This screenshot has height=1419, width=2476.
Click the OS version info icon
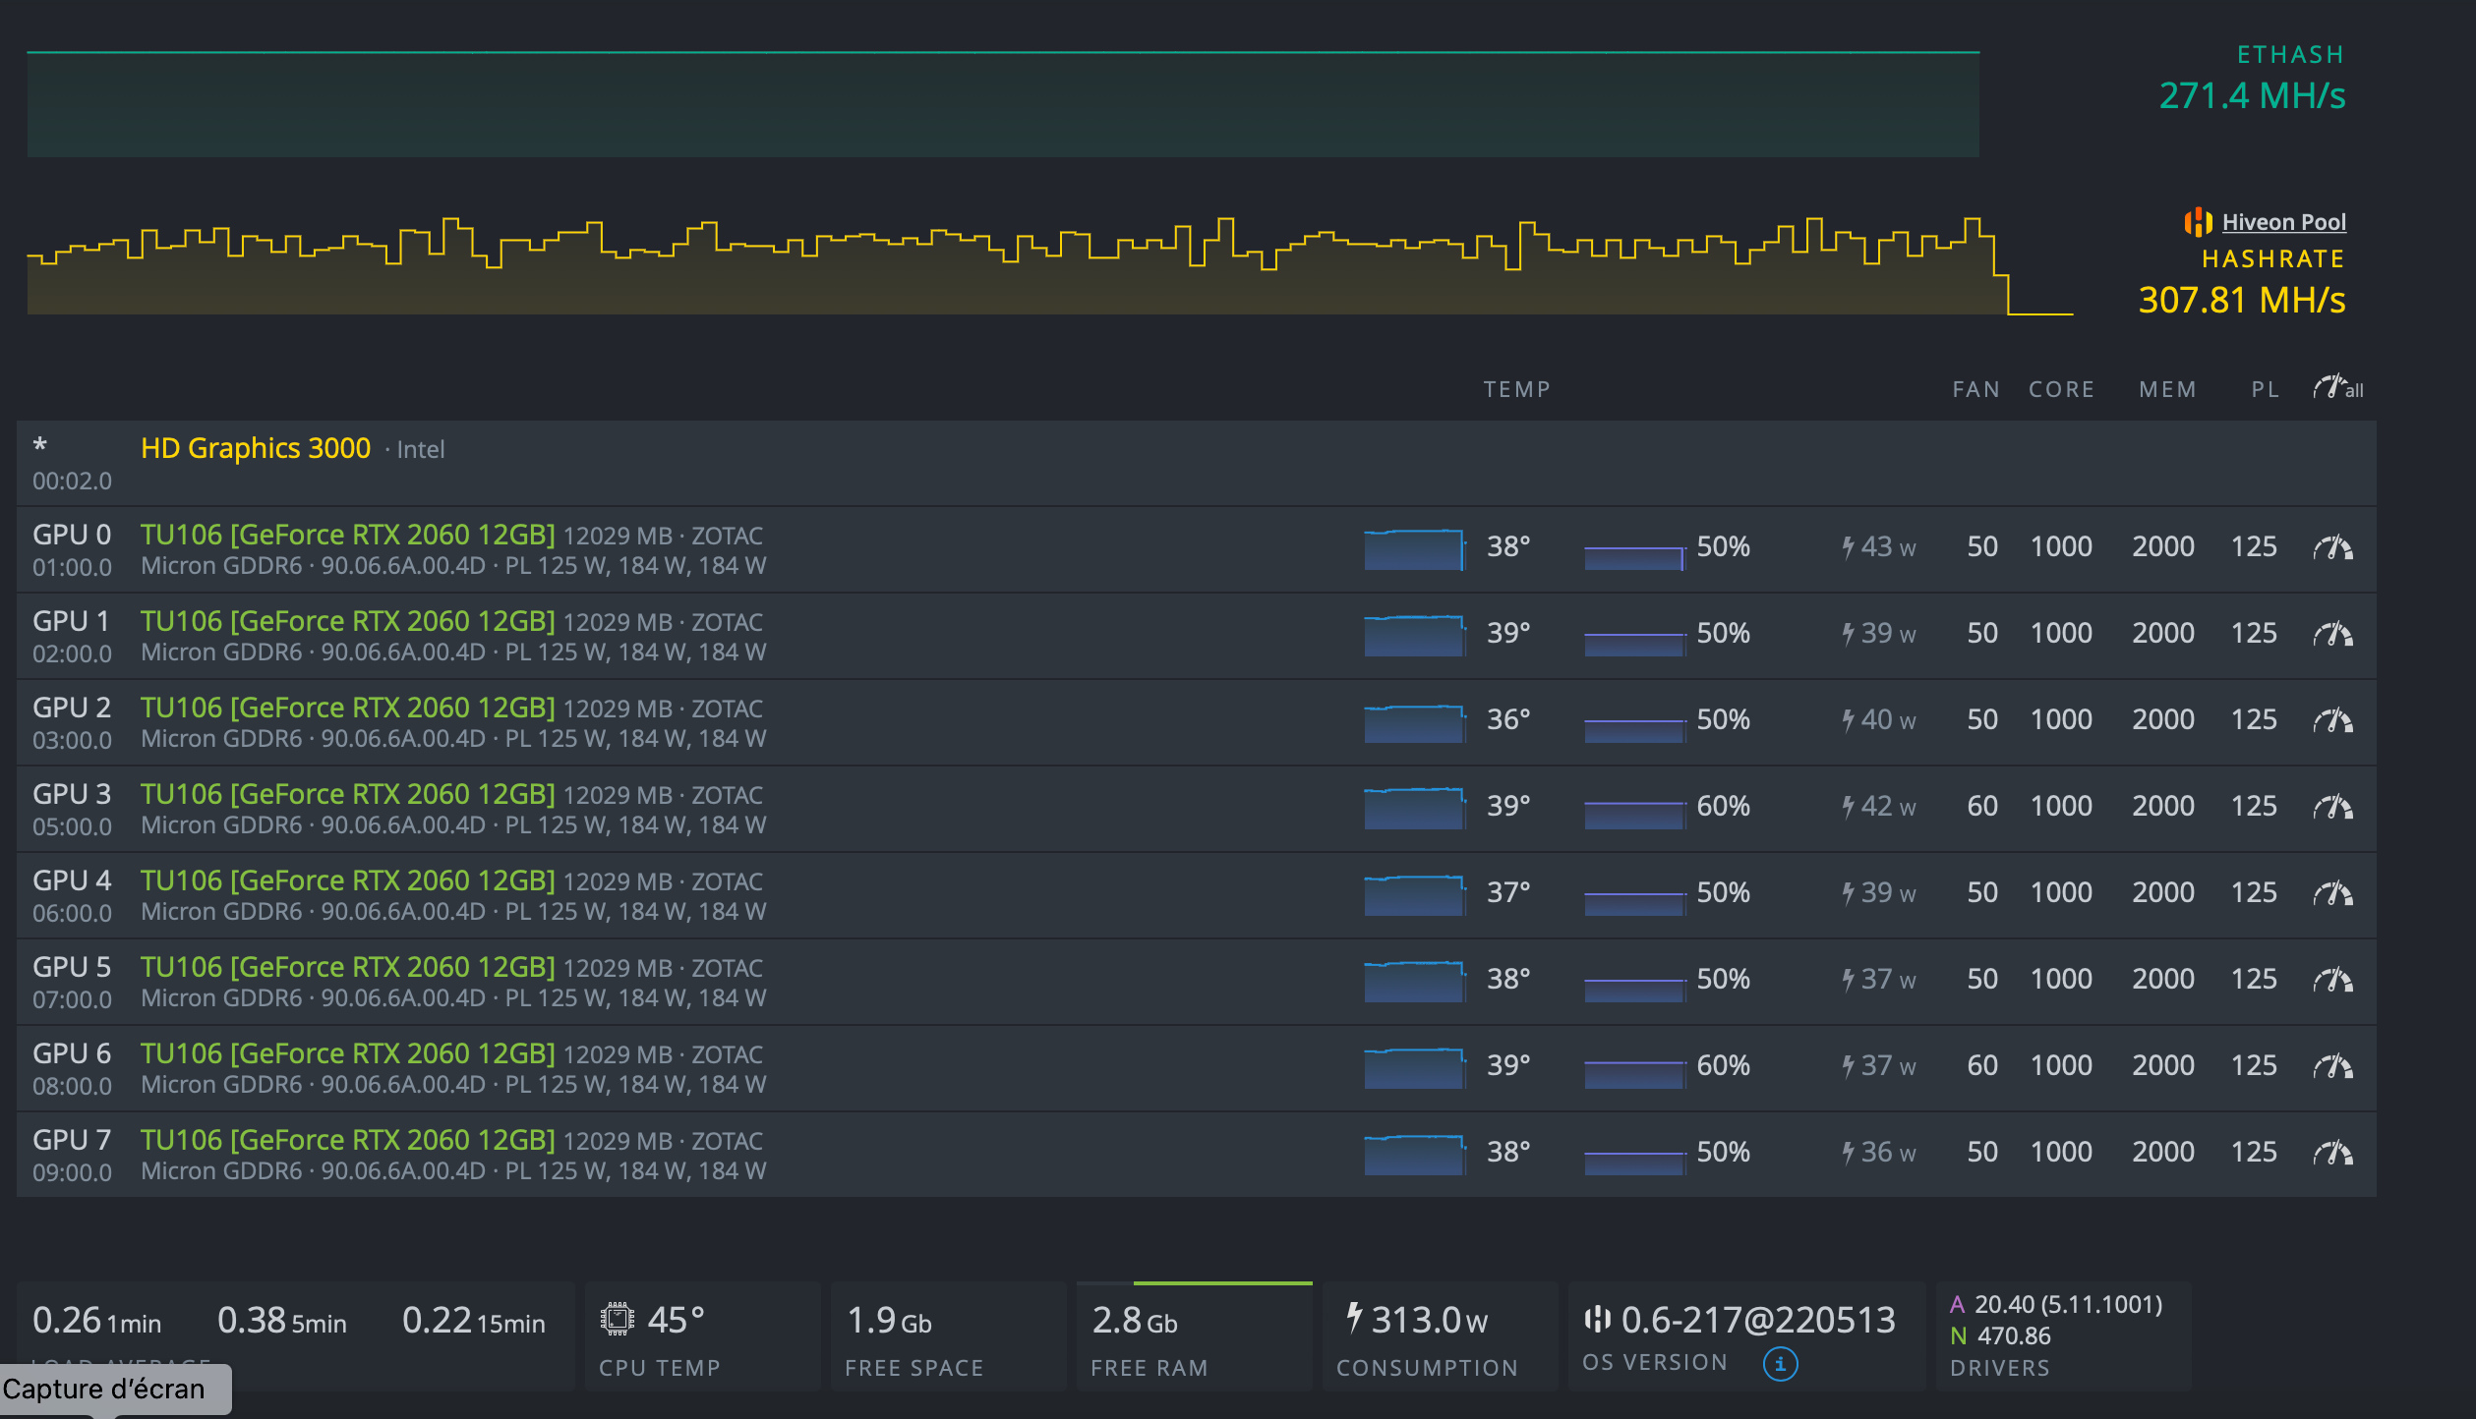coord(1780,1364)
